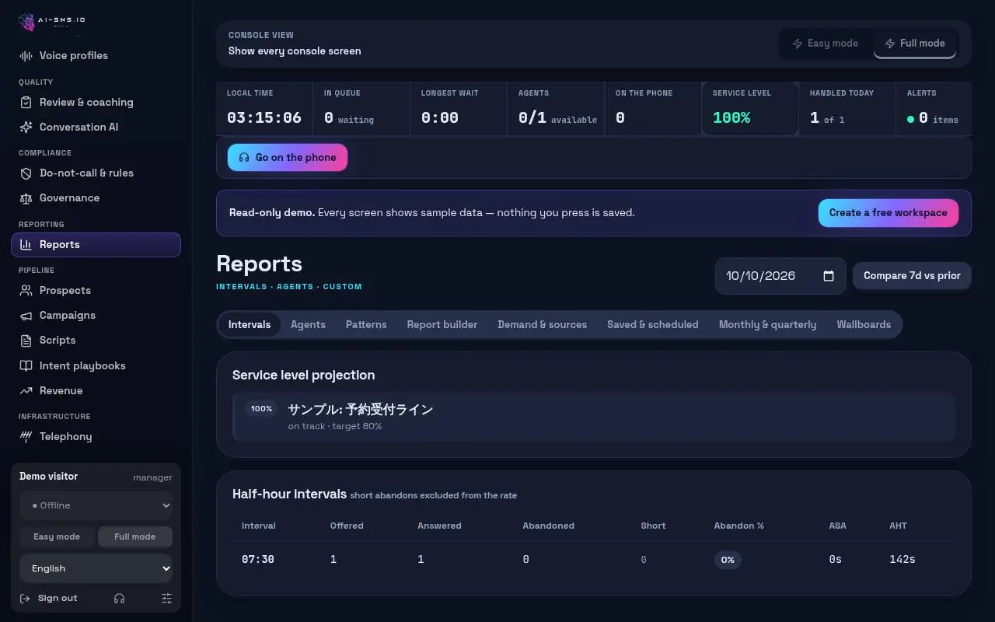The width and height of the screenshot is (995, 622).
Task: Click the 0% abandon badge
Action: click(x=728, y=560)
